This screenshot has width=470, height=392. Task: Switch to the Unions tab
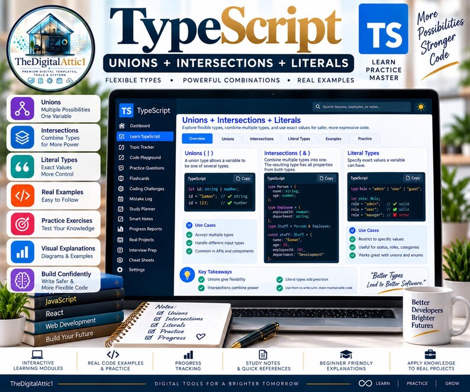click(228, 139)
